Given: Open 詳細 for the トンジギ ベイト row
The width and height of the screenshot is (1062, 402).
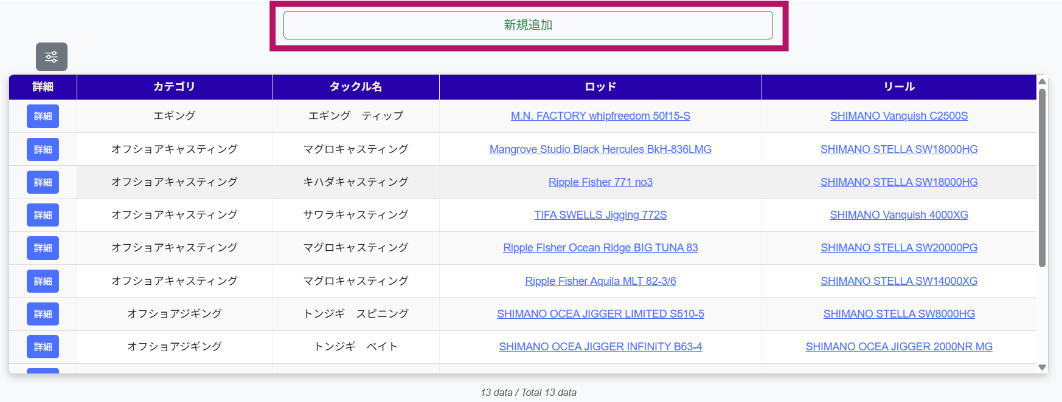Looking at the screenshot, I should tap(43, 347).
